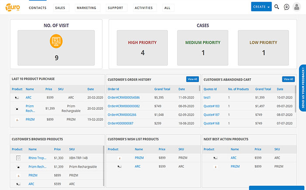Click the 11-09-2020 order date cell
The image size is (306, 190).
[186, 97]
